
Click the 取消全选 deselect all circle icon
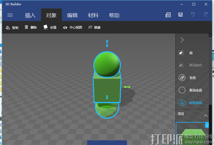[x=182, y=90]
